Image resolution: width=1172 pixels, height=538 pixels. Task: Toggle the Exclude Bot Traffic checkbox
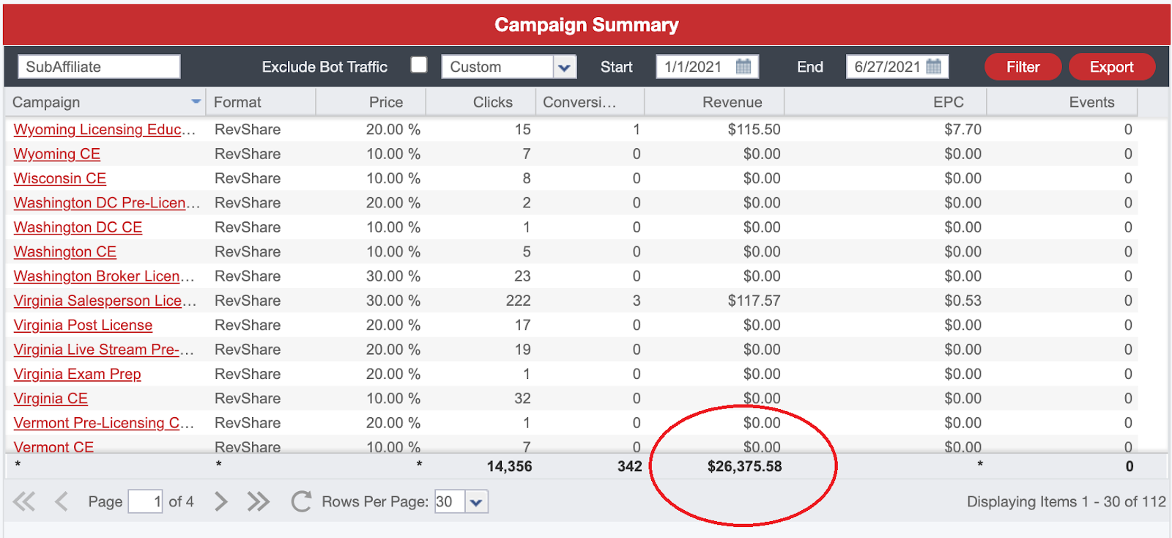point(419,65)
